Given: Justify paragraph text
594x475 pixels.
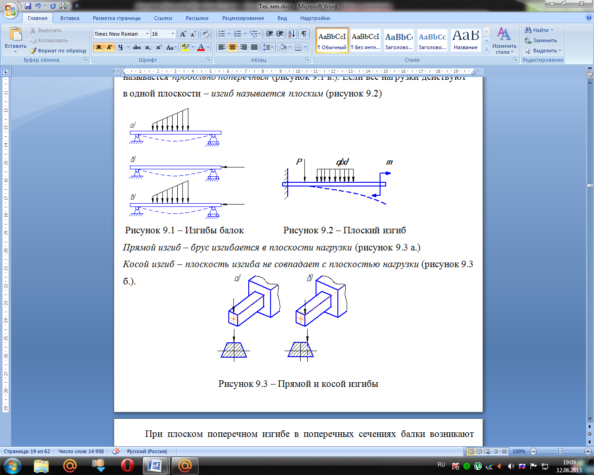Looking at the screenshot, I should tap(254, 47).
